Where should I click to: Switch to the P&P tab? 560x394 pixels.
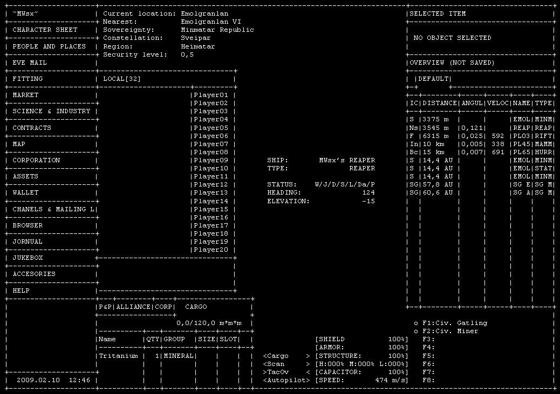click(x=105, y=307)
